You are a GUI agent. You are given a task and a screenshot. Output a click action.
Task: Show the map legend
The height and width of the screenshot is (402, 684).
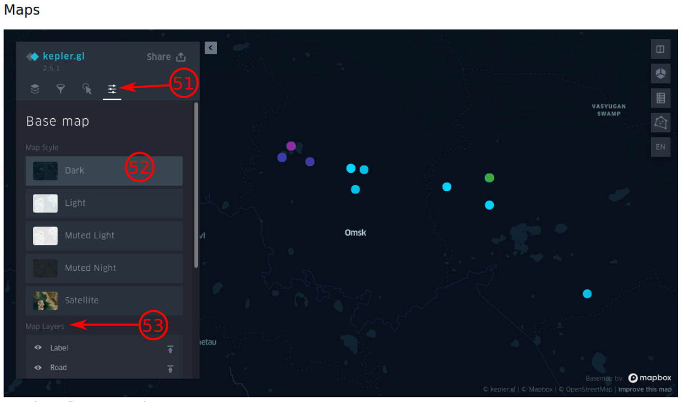click(x=660, y=98)
